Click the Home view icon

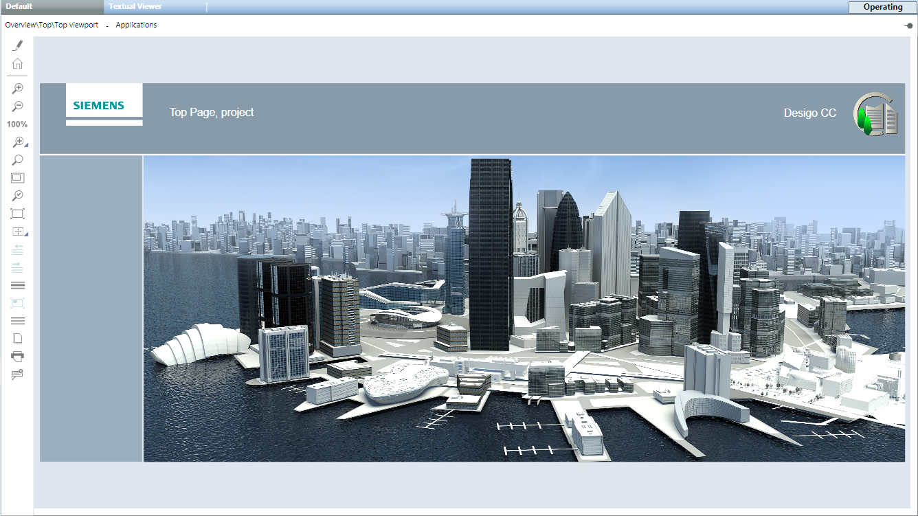(x=16, y=63)
